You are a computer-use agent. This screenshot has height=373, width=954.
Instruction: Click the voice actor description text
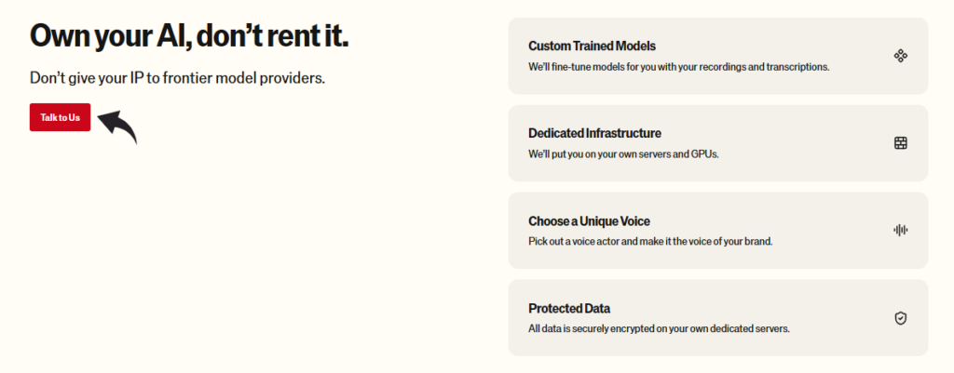pos(650,241)
